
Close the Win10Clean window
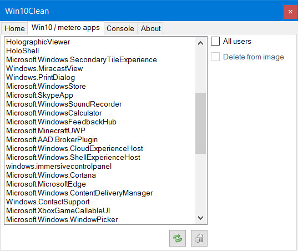click(290, 12)
